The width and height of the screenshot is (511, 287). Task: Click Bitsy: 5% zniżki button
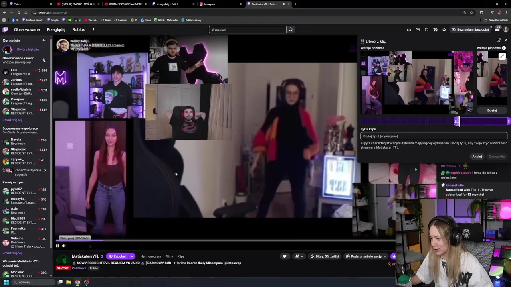tap(325, 256)
